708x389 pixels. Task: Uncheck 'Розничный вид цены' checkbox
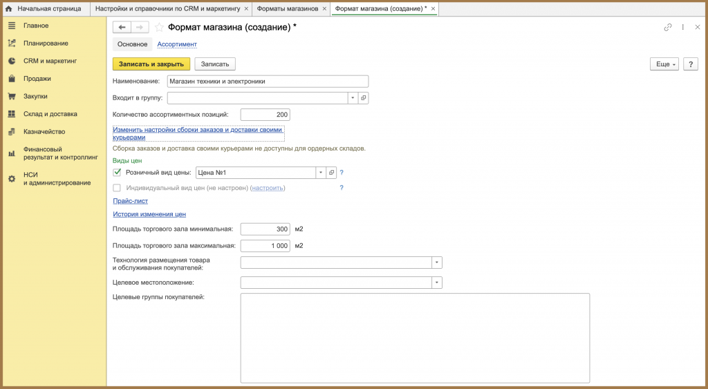[x=117, y=172]
